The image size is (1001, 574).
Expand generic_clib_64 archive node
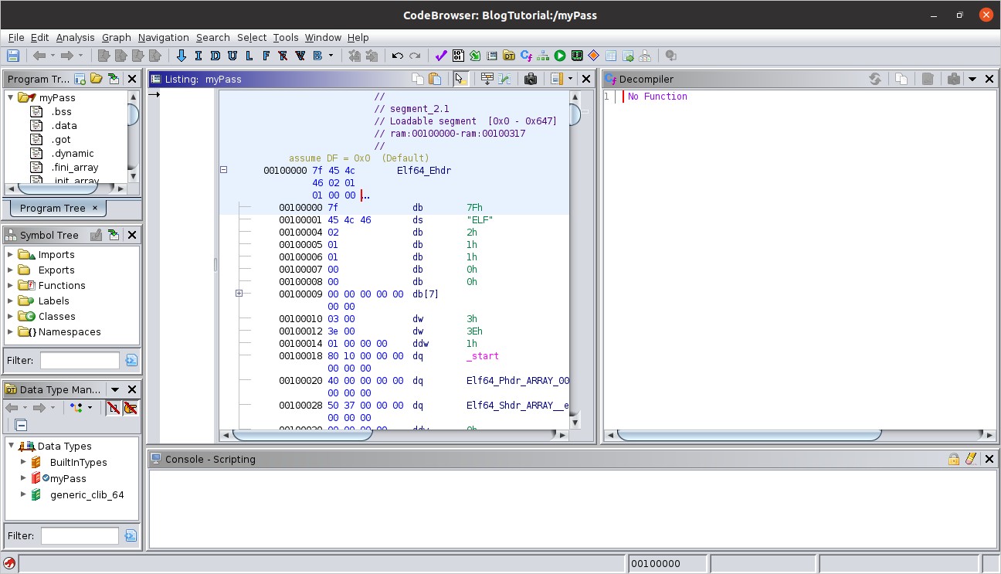click(x=23, y=494)
